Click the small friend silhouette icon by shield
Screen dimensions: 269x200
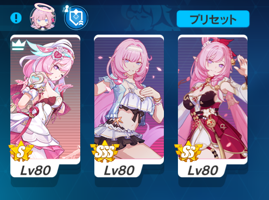click(x=67, y=9)
